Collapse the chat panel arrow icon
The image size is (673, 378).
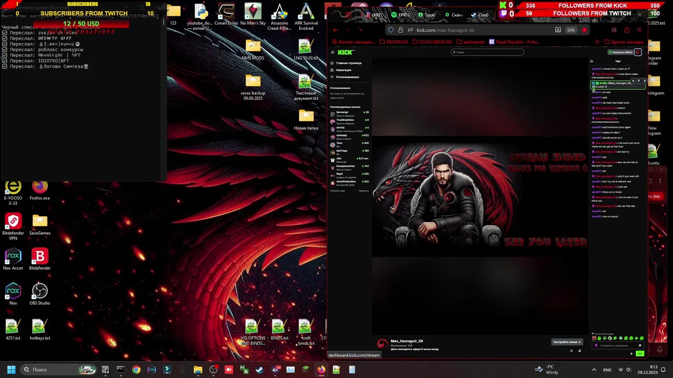[x=592, y=61]
